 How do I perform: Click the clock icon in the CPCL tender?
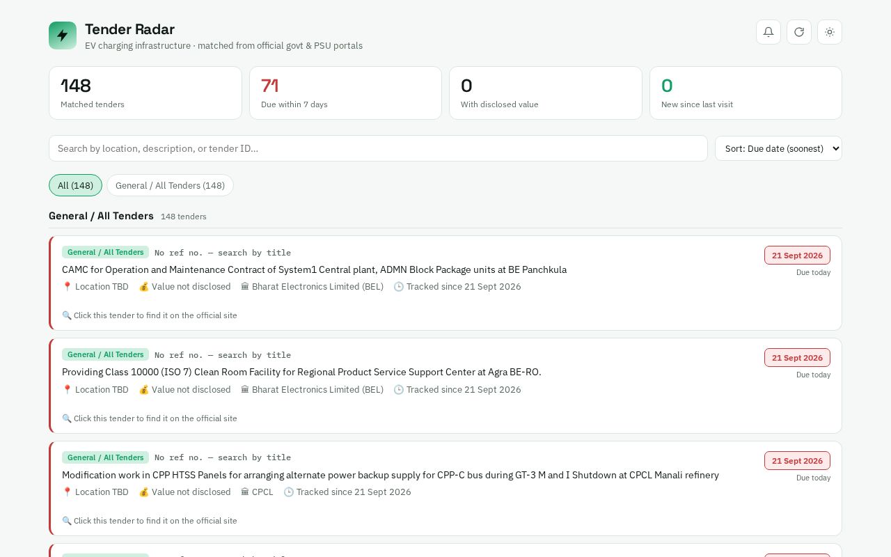(288, 492)
